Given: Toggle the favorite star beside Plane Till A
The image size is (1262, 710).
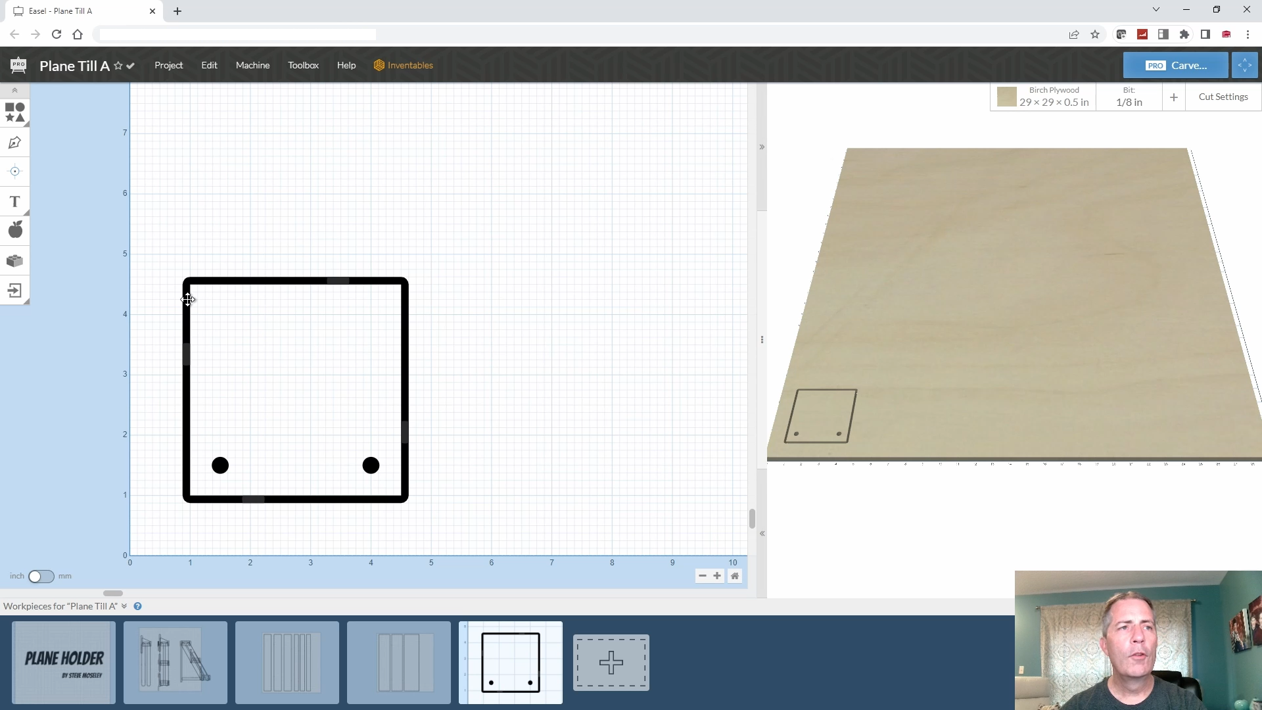Looking at the screenshot, I should point(118,66).
